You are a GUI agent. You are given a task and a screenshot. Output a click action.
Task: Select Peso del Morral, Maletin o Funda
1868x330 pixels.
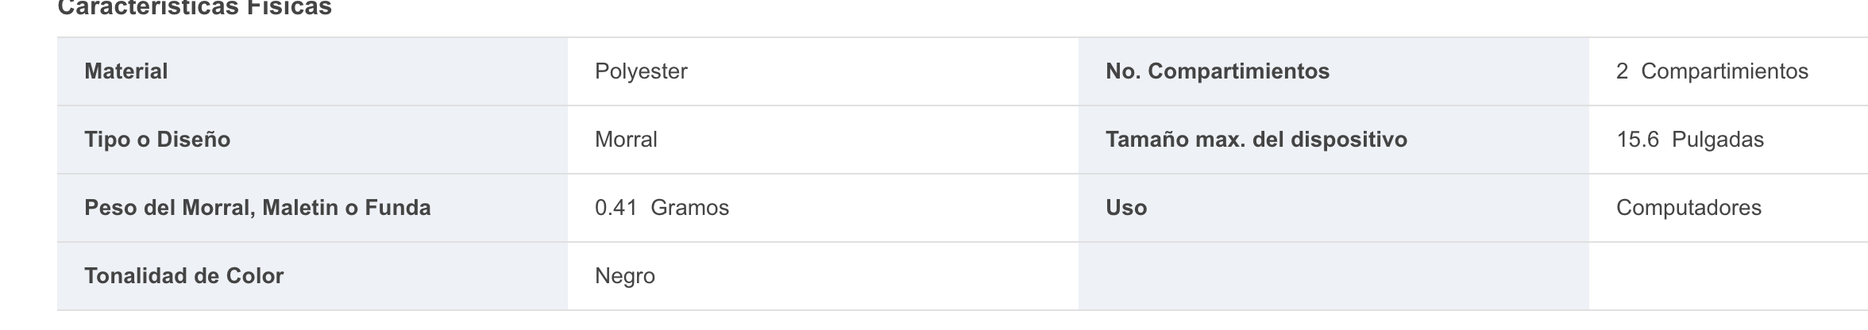(257, 208)
